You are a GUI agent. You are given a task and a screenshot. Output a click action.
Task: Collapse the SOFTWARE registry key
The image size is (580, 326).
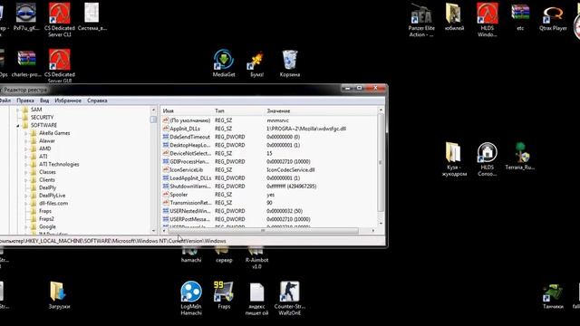[18, 126]
